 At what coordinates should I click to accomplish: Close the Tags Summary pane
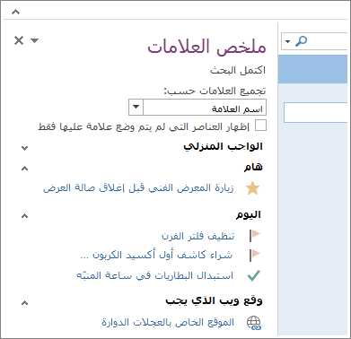coord(19,40)
